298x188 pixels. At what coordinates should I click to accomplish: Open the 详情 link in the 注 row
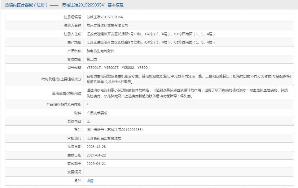coord(90,181)
